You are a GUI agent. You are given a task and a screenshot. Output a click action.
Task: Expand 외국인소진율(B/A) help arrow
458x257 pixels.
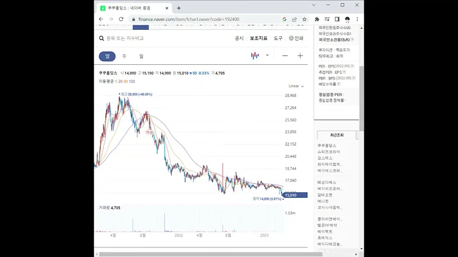point(352,39)
